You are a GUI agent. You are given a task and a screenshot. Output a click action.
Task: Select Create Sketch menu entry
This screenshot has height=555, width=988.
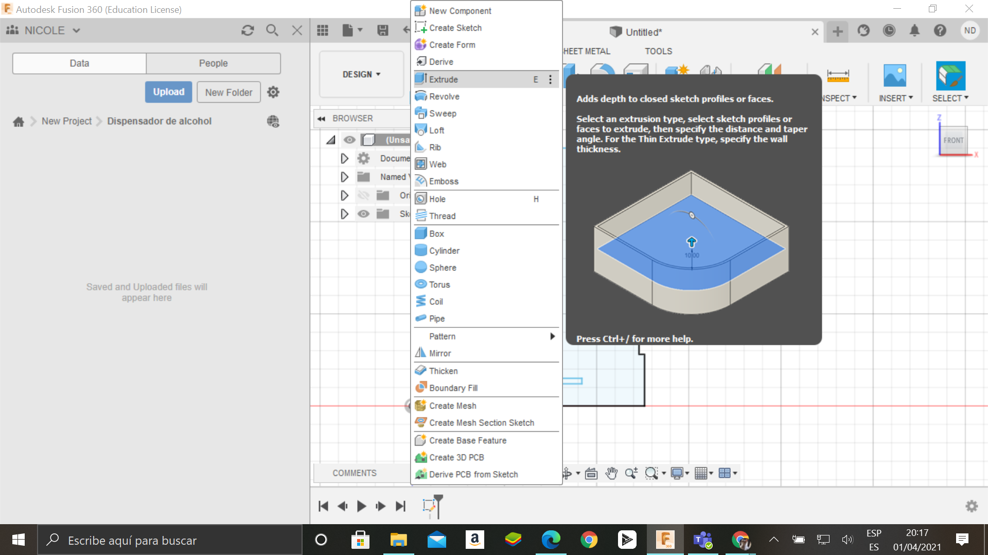coord(486,28)
